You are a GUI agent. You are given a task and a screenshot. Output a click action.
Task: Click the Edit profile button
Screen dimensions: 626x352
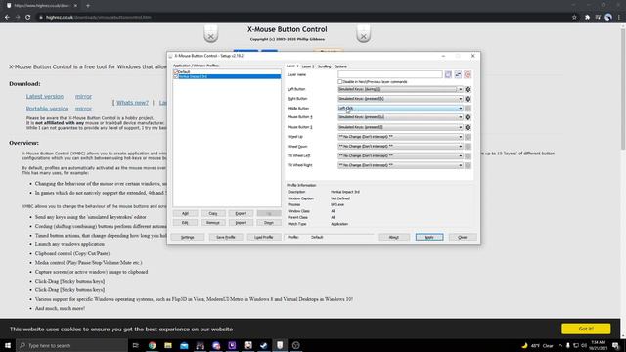[x=185, y=223]
